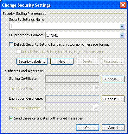Dismiss the dialog with Cancel

tap(113, 128)
